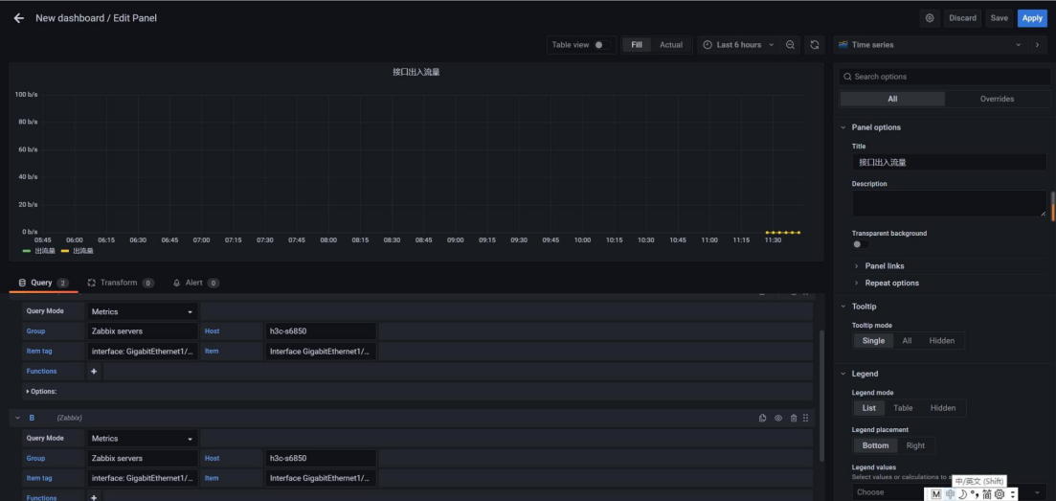Collapse the options pane with chevron

tap(1037, 44)
